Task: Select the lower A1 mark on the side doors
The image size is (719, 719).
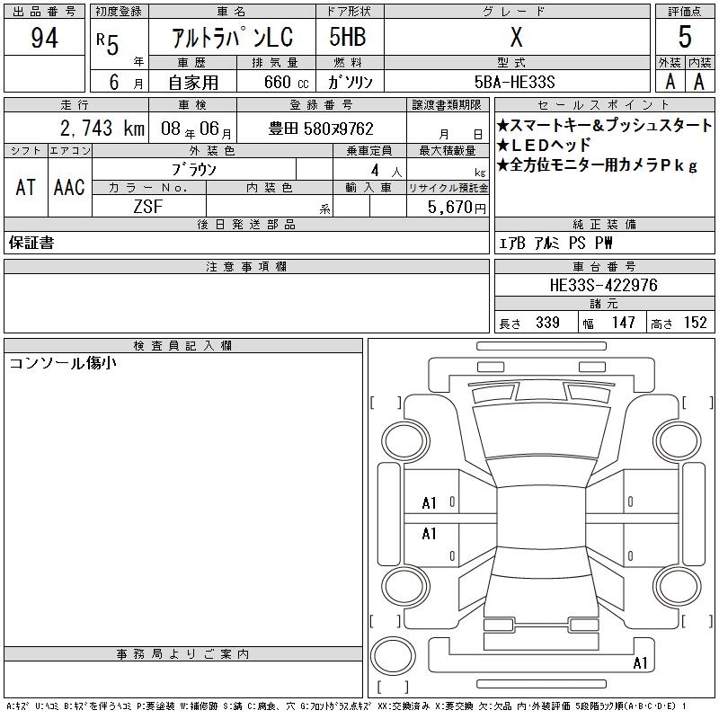Action: pos(430,534)
